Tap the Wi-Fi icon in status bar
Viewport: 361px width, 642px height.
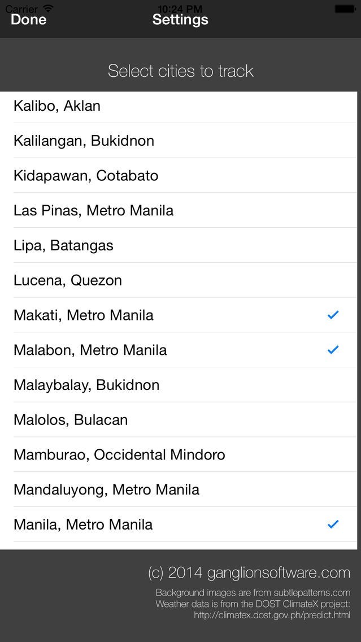point(48,8)
